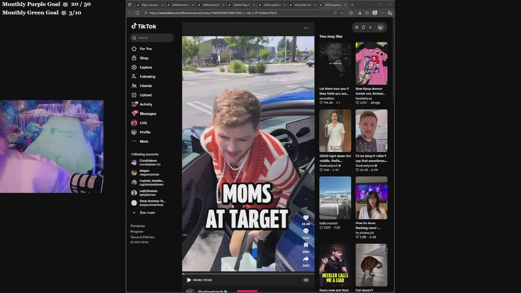Viewport: 521px width, 293px height.
Task: Switch to the Backstreet tab
Action: pos(180,5)
